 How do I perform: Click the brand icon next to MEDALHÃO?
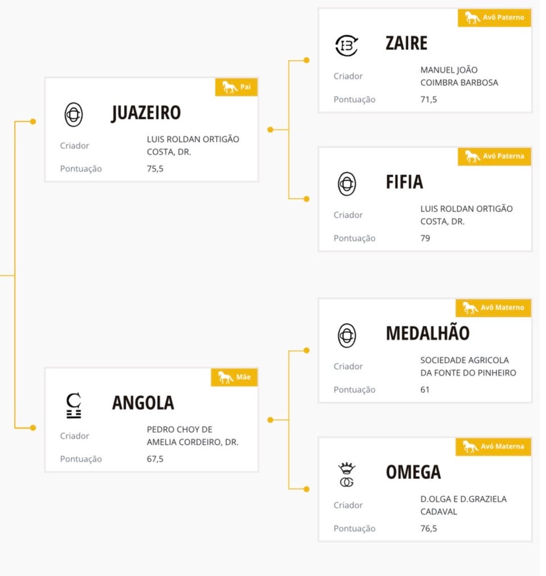coord(346,335)
